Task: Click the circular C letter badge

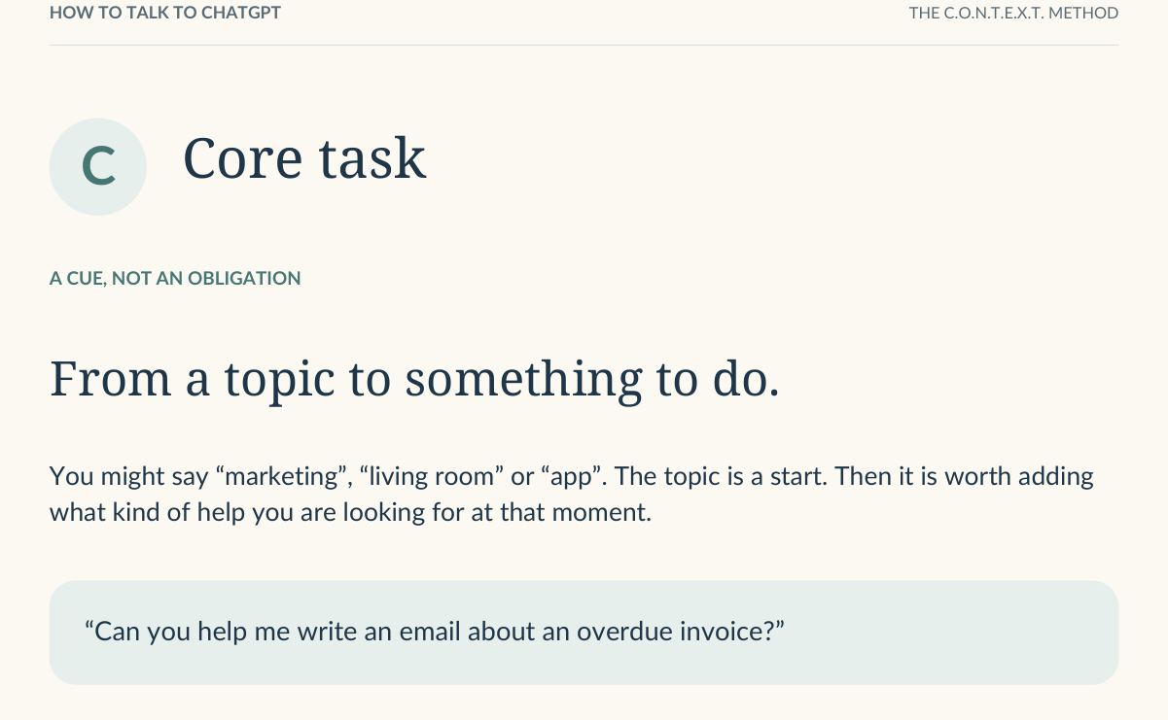Action: click(x=98, y=166)
